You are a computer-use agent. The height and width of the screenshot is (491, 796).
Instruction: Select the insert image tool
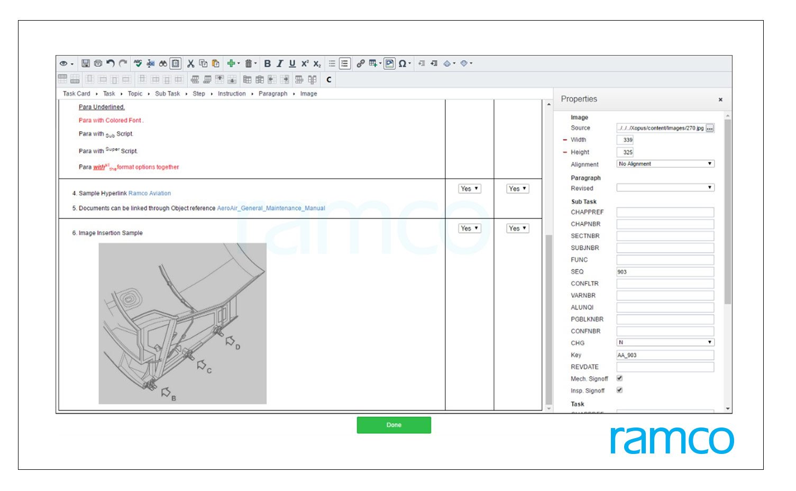coord(389,63)
